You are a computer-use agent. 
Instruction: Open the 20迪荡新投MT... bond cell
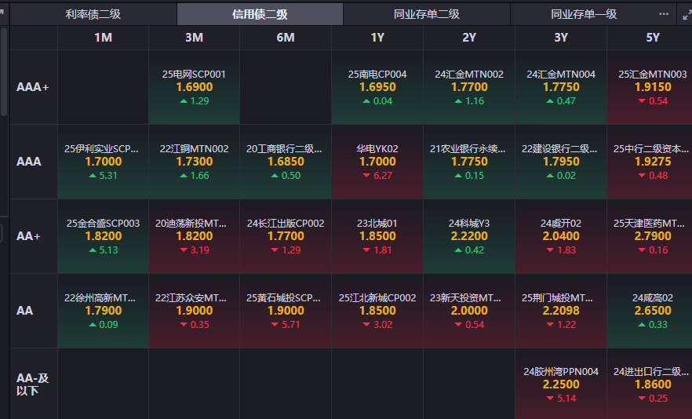195,236
